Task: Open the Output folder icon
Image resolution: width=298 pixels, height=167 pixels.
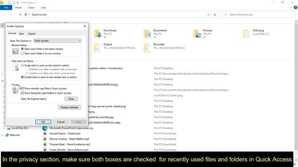Action: (97, 48)
